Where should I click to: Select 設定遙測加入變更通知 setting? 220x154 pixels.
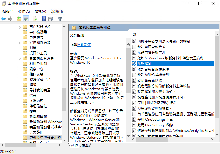(156, 92)
